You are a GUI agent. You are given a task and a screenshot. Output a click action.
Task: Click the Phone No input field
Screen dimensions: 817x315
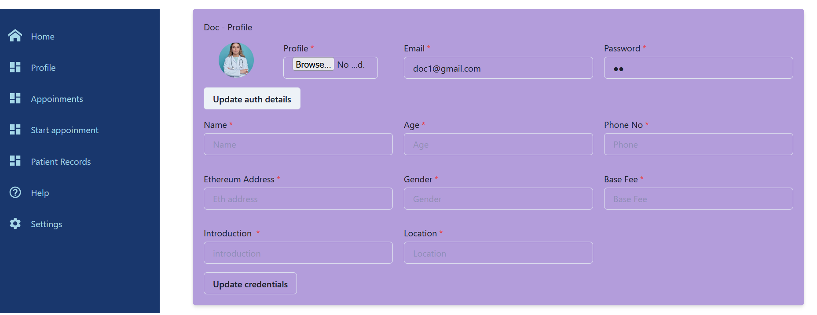coord(699,144)
